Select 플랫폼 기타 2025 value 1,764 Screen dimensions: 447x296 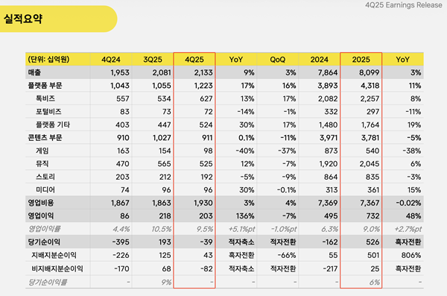[370, 125]
